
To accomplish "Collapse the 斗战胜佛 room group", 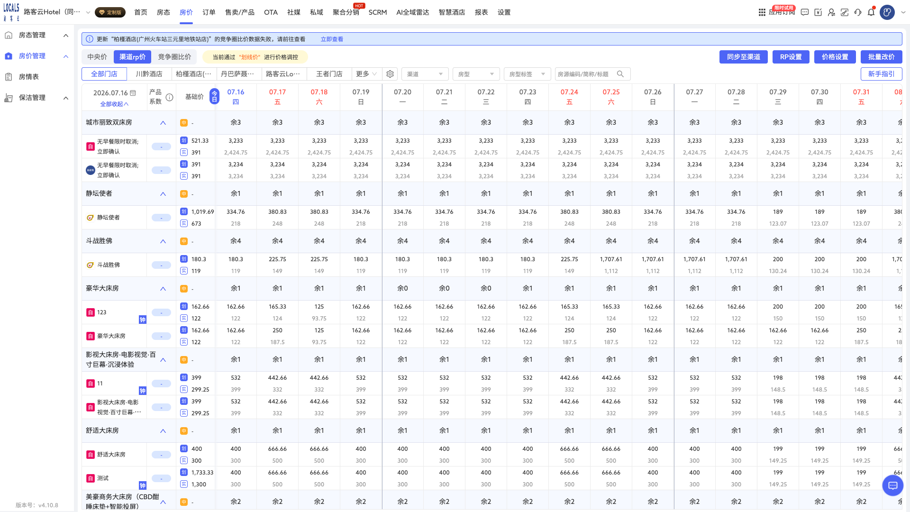I will (163, 241).
